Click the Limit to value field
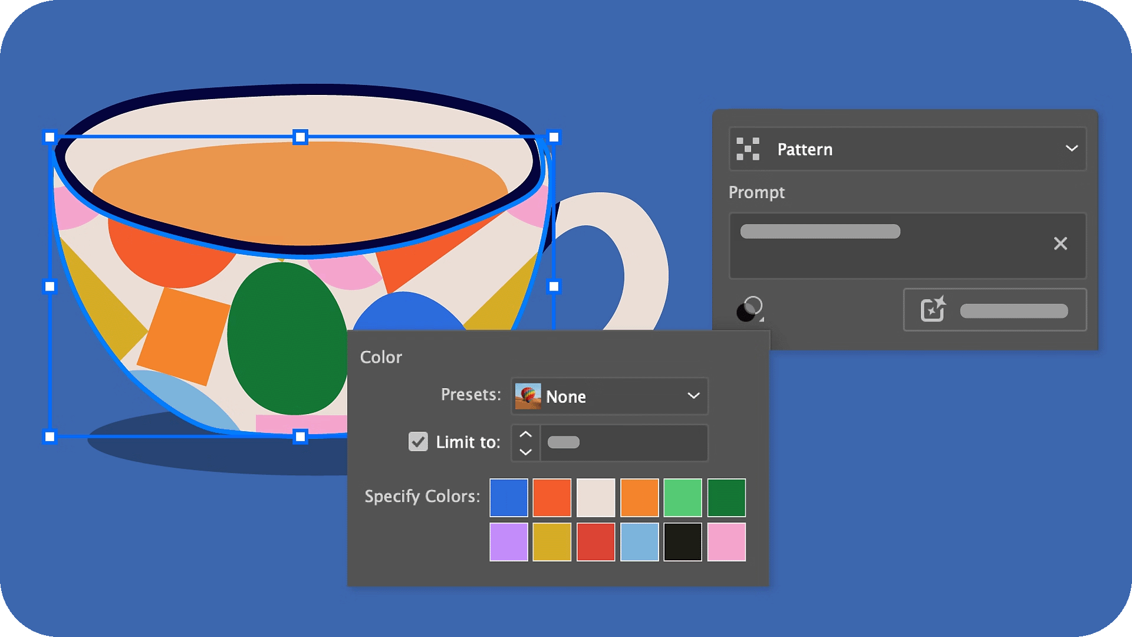The image size is (1132, 637). coord(625,443)
